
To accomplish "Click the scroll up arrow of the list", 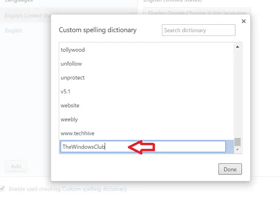I will pyautogui.click(x=238, y=47).
